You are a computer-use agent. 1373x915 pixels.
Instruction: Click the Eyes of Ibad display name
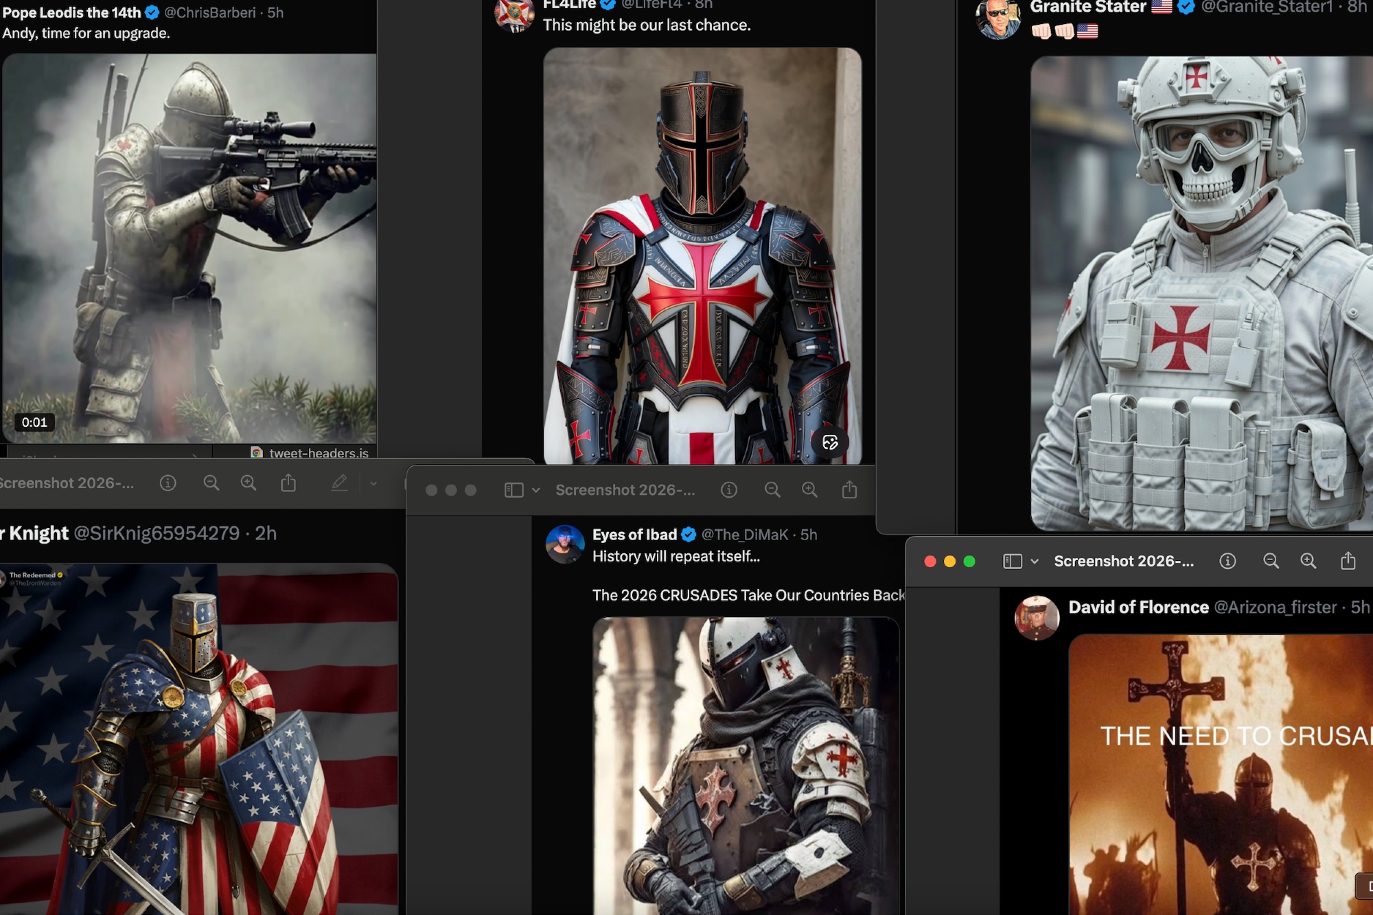pyautogui.click(x=634, y=535)
